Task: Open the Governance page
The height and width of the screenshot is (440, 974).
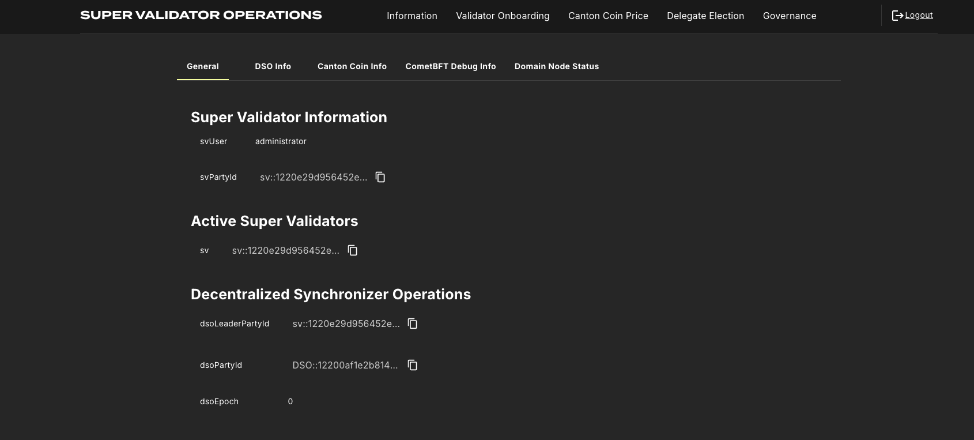Action: [789, 16]
